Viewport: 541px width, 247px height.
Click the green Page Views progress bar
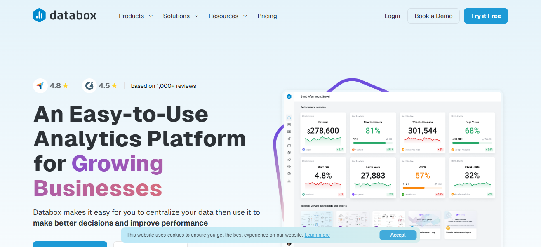(x=466, y=143)
